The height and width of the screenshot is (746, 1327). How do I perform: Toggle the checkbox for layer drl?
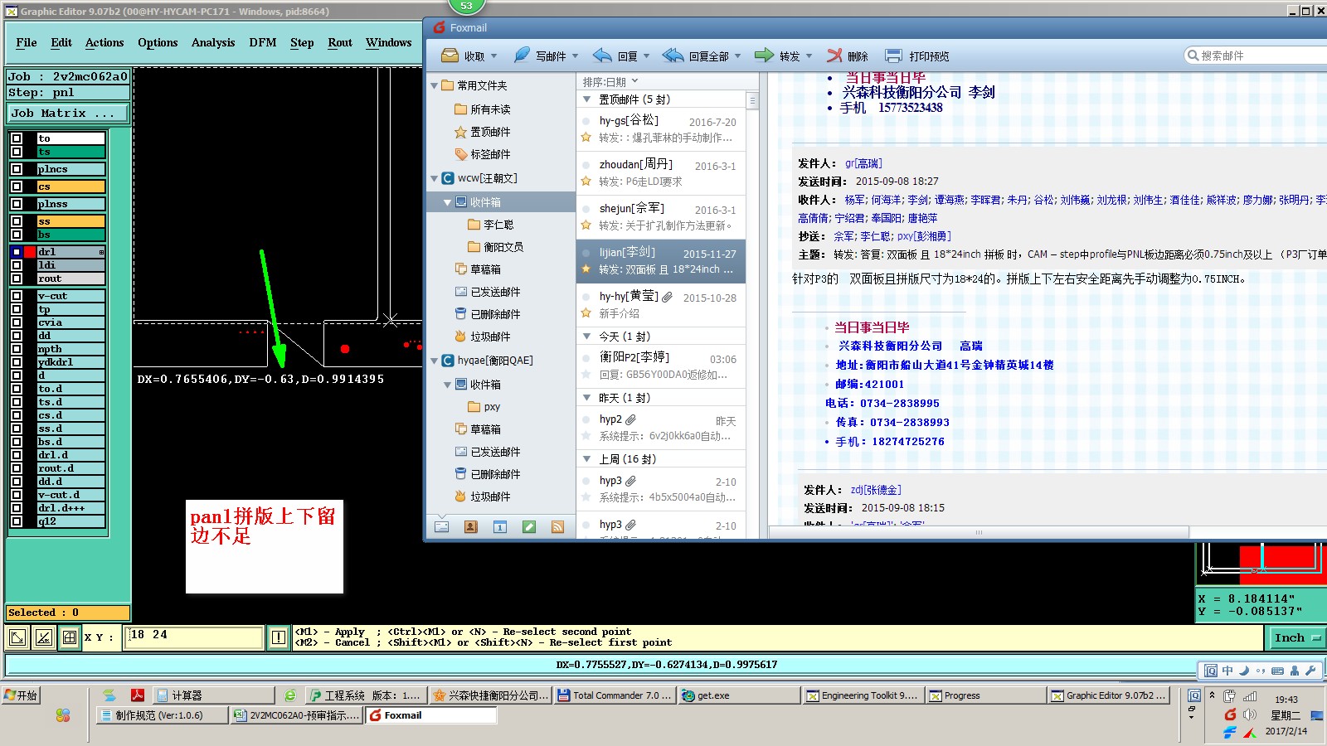click(17, 252)
